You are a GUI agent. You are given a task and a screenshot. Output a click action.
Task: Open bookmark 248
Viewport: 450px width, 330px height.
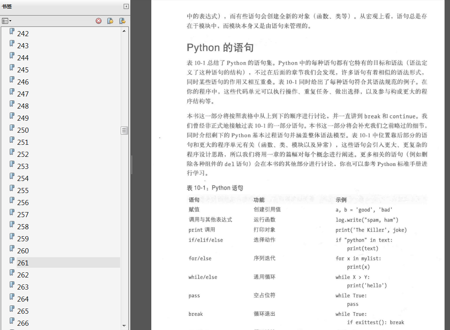point(23,106)
